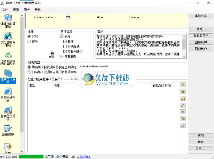Click Refresh Users (刷新用户) button
The height and width of the screenshot is (159, 214).
tap(201, 49)
